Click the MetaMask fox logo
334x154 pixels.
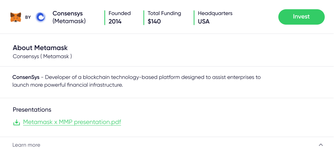pyautogui.click(x=16, y=17)
